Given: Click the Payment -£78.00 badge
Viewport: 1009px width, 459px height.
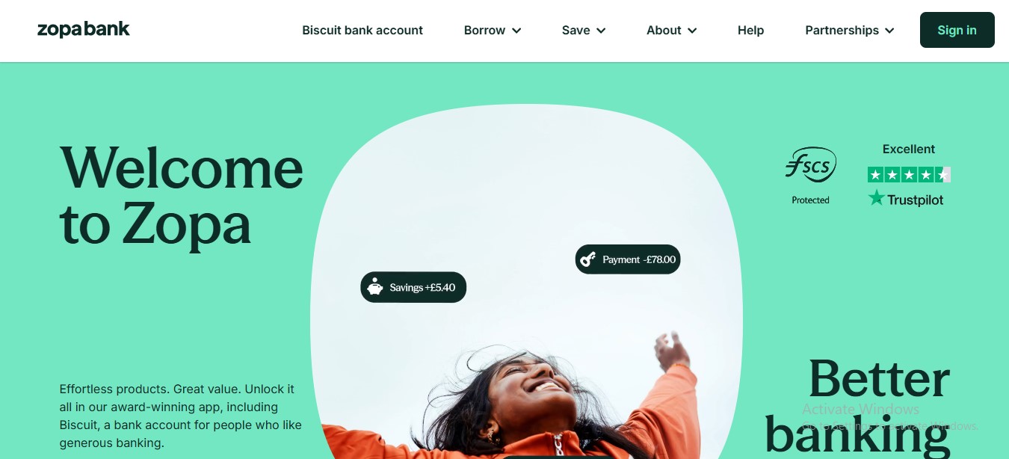Looking at the screenshot, I should [x=628, y=259].
